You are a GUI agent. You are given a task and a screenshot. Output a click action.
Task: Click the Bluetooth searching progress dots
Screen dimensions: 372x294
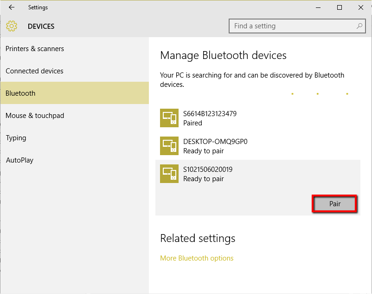click(318, 93)
